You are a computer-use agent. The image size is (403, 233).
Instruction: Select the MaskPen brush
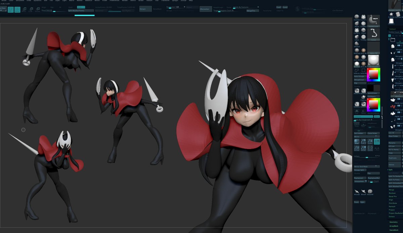[x=357, y=90]
